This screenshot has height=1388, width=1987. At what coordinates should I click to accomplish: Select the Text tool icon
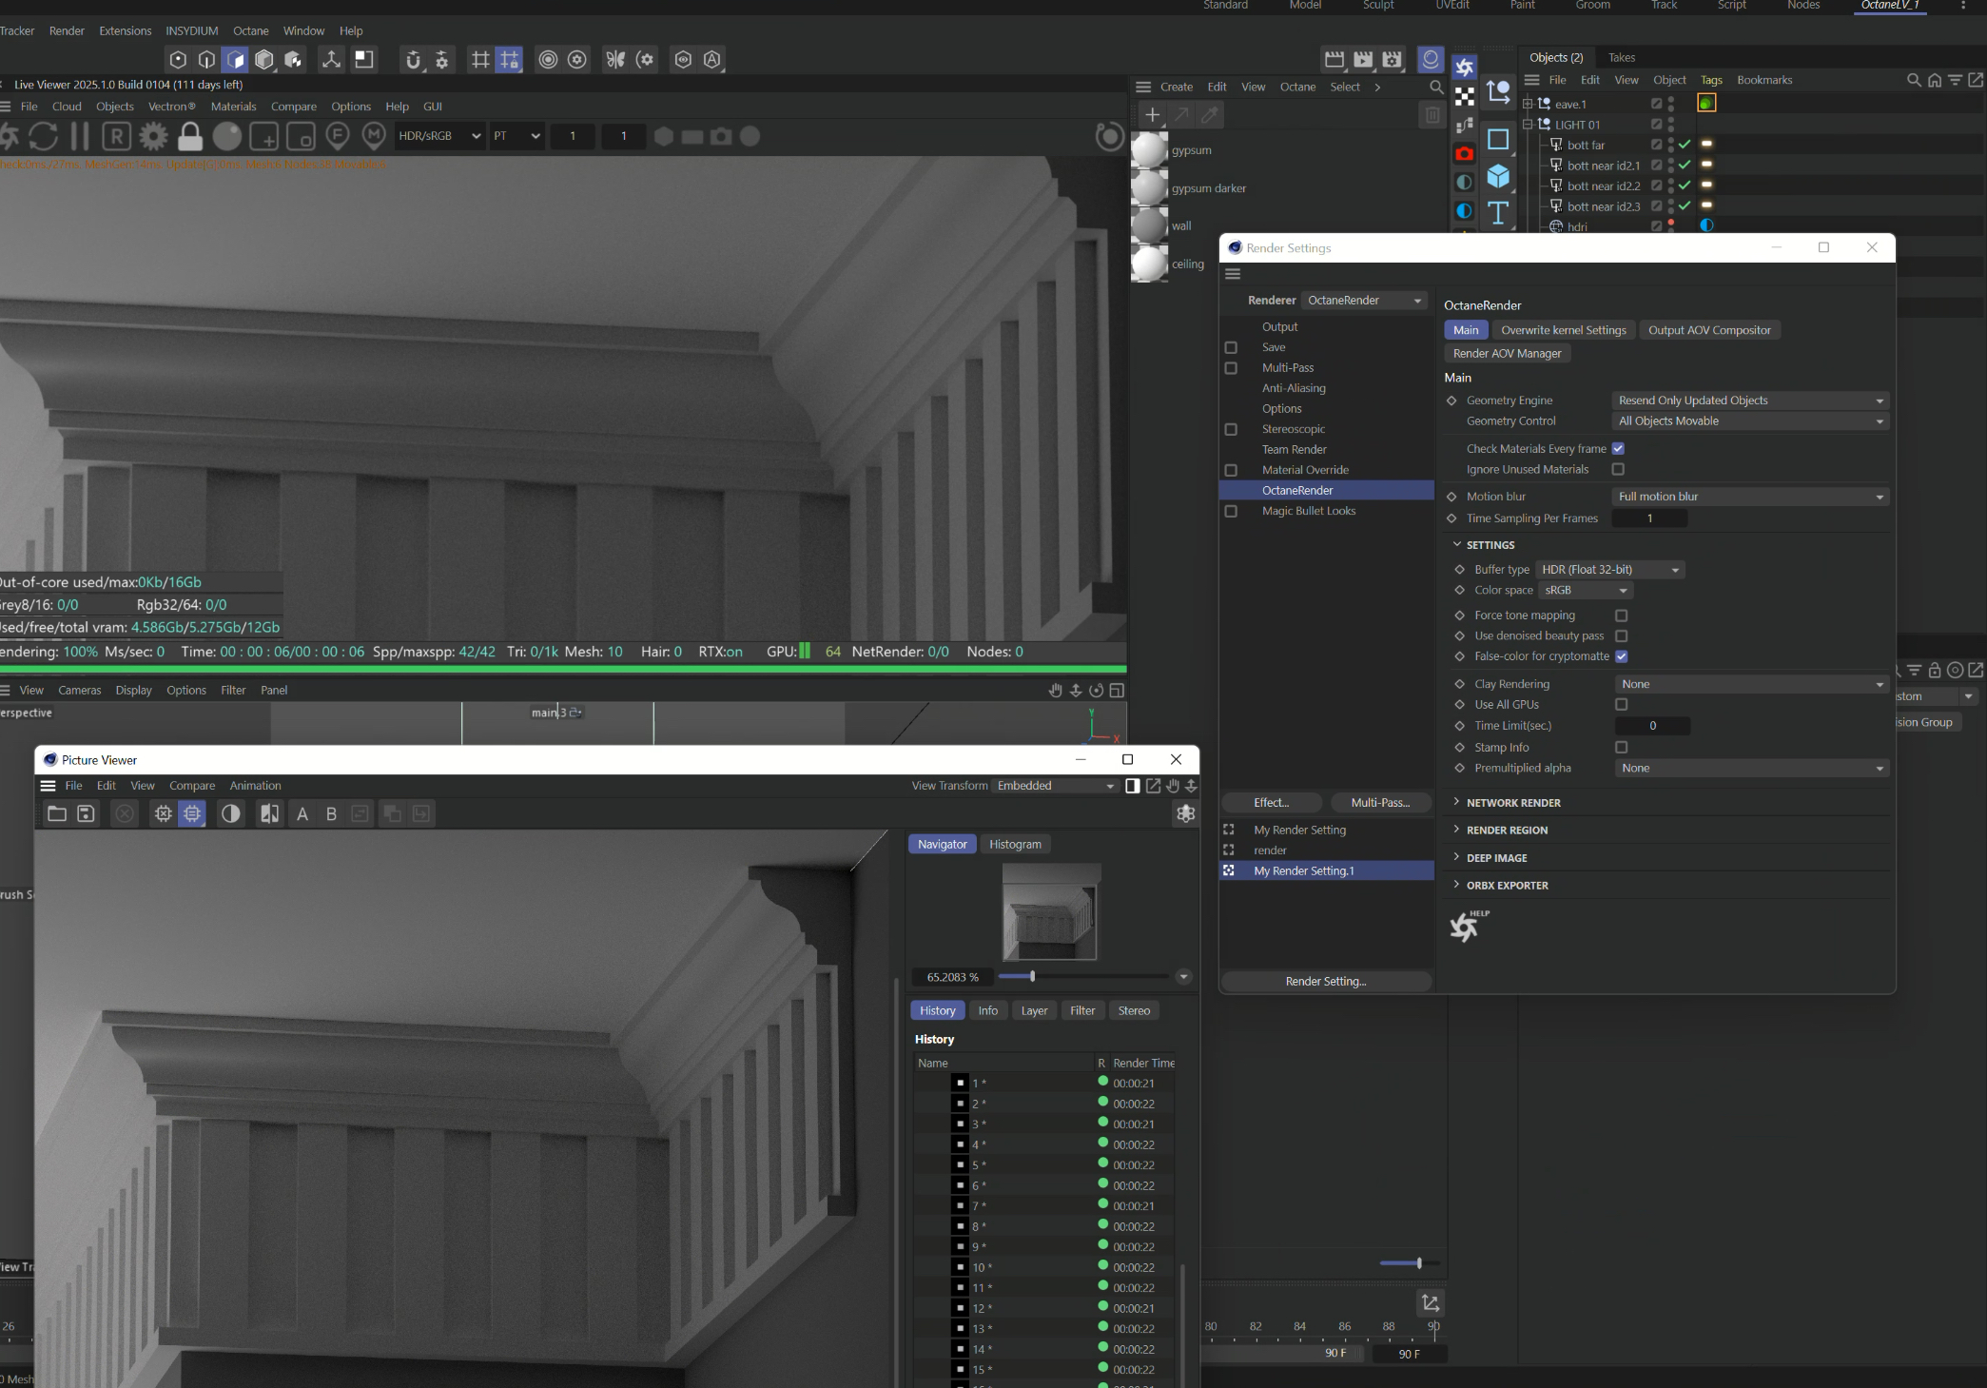point(1498,212)
